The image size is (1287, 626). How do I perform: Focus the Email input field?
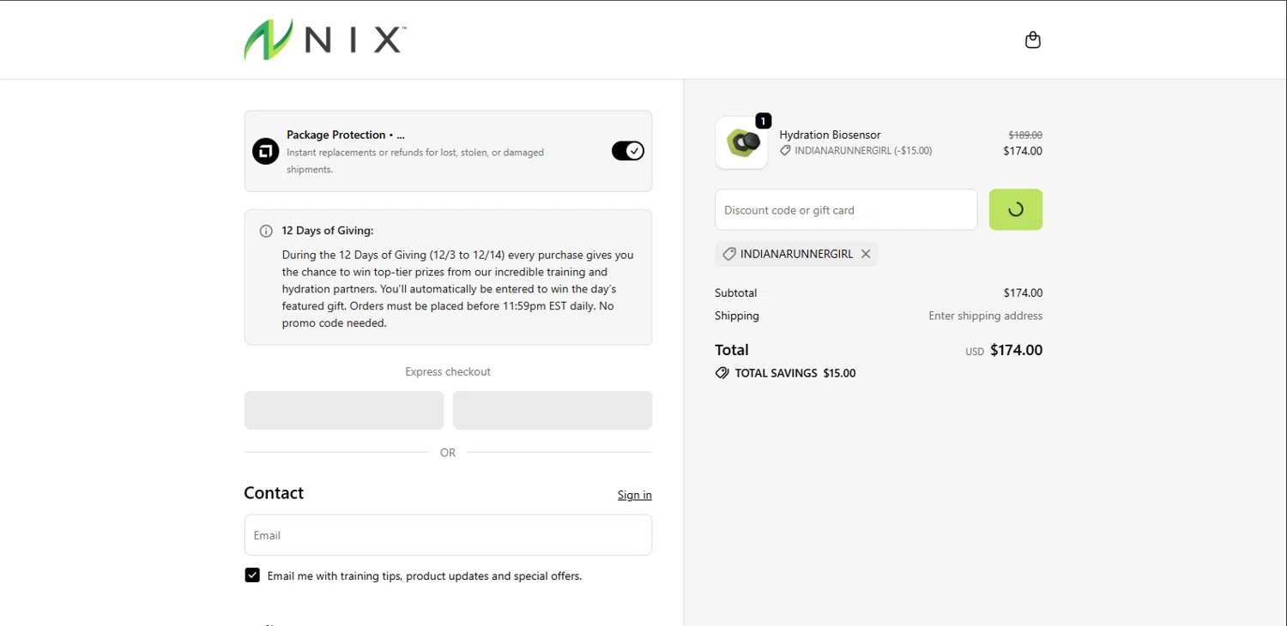[x=448, y=535]
